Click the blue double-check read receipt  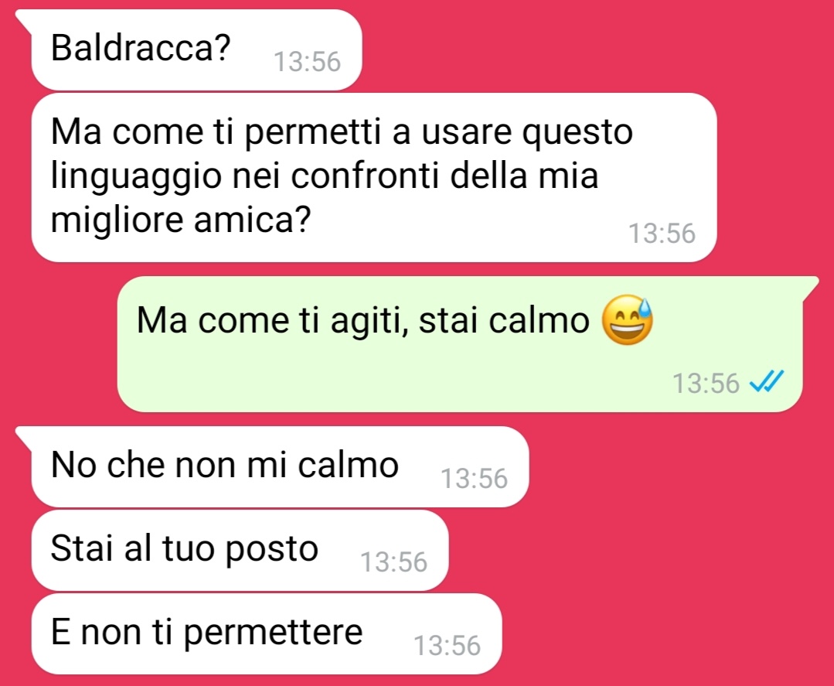click(x=767, y=381)
